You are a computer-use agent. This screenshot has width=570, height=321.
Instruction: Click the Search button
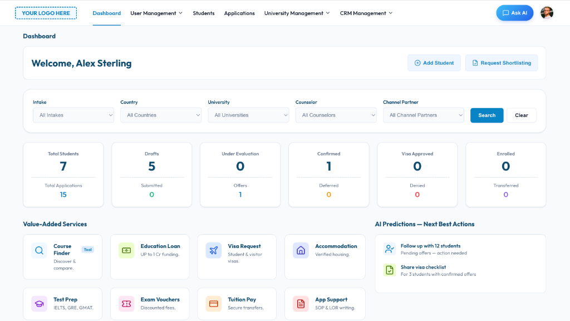click(x=487, y=115)
